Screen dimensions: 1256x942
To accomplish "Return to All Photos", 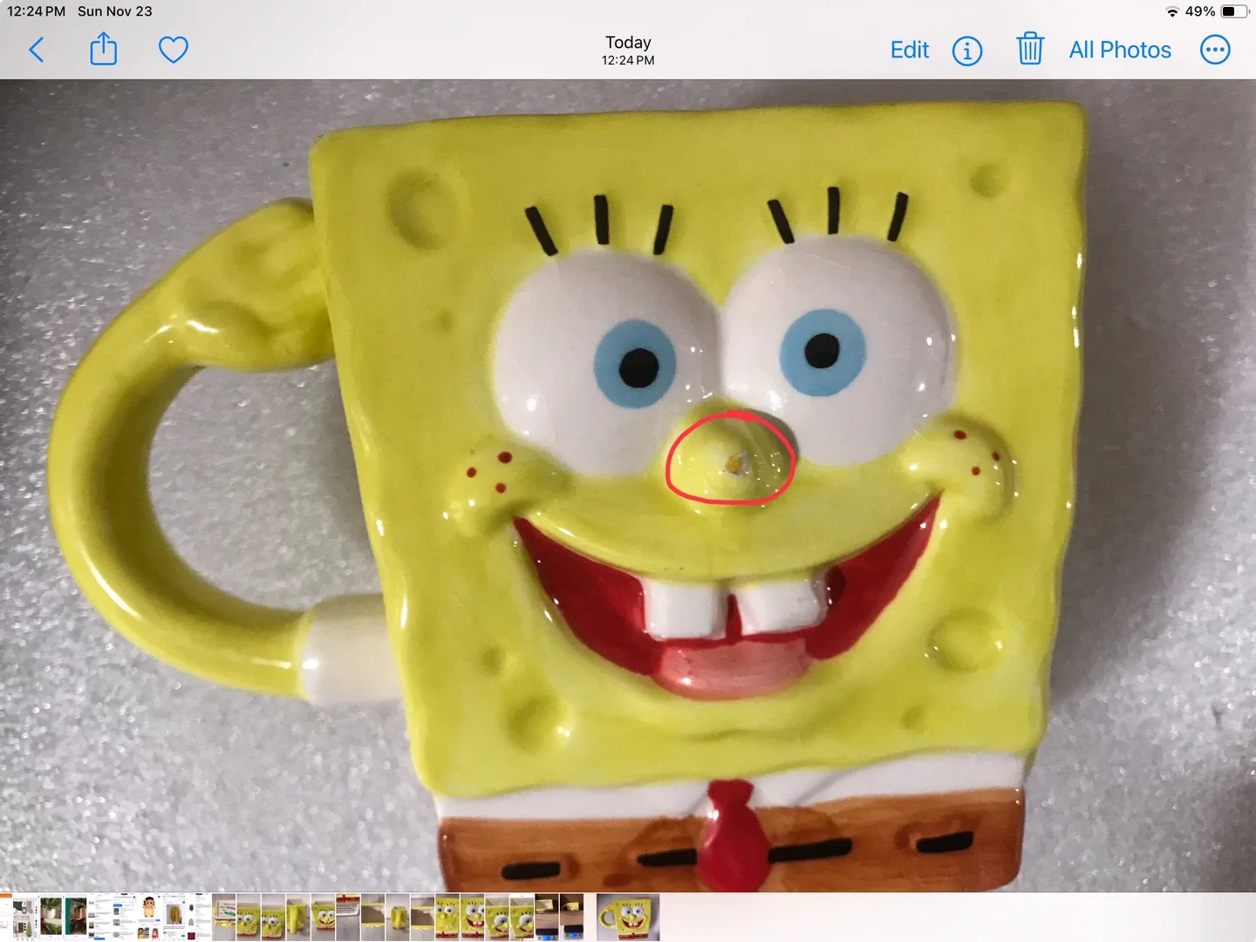I will (x=1120, y=50).
